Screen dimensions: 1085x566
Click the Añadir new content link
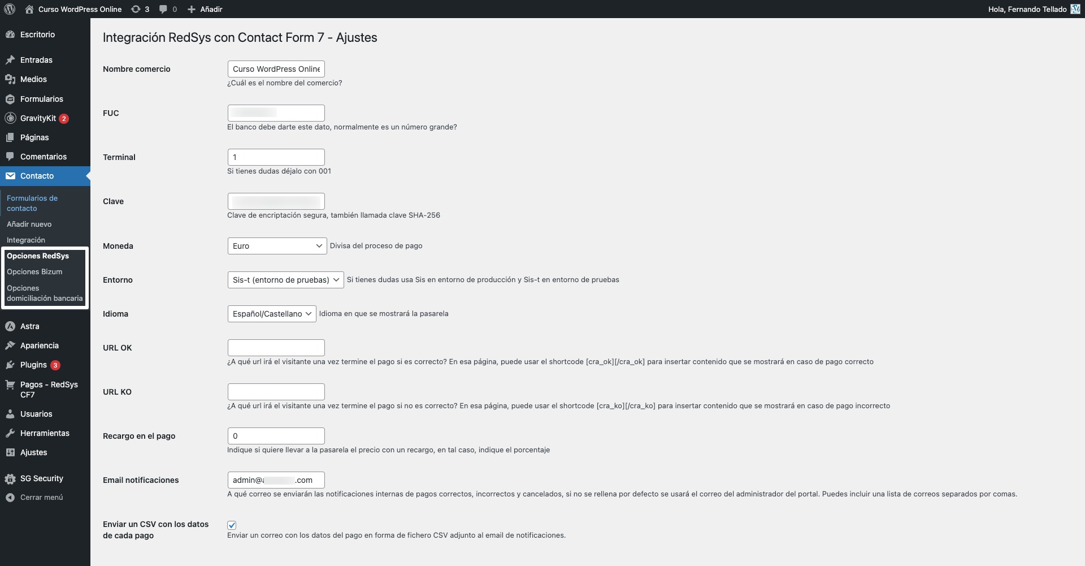click(x=205, y=9)
